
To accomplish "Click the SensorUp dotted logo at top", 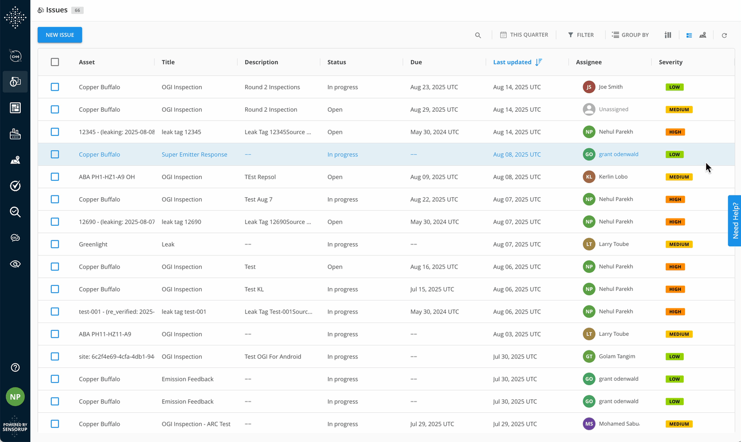I will pyautogui.click(x=15, y=17).
